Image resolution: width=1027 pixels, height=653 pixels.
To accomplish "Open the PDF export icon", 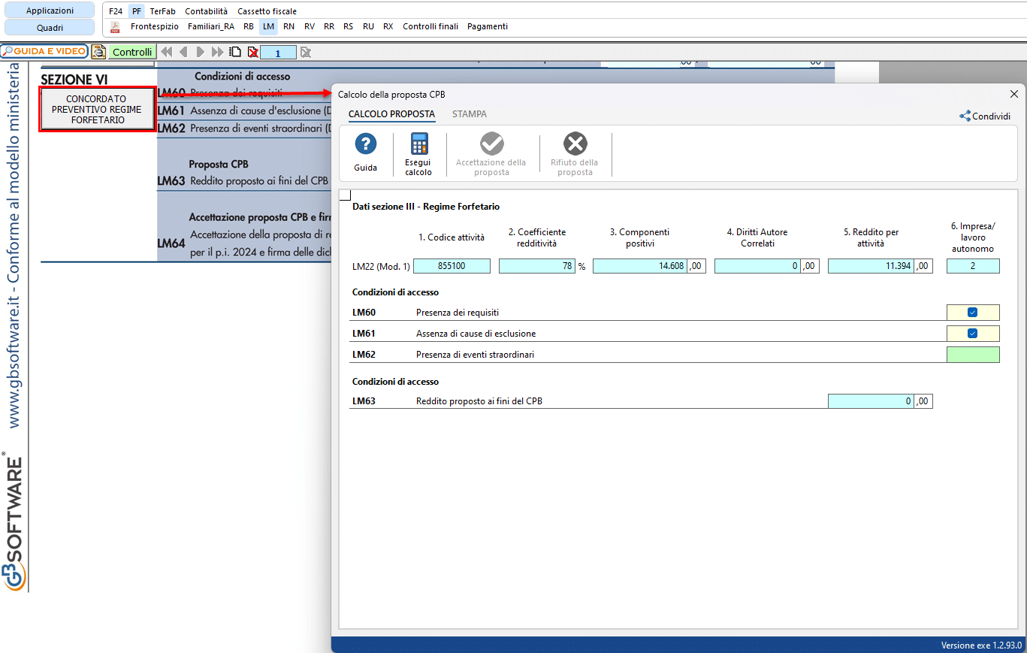I will coord(115,27).
